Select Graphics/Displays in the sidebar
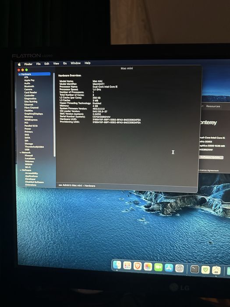 pos(33,114)
